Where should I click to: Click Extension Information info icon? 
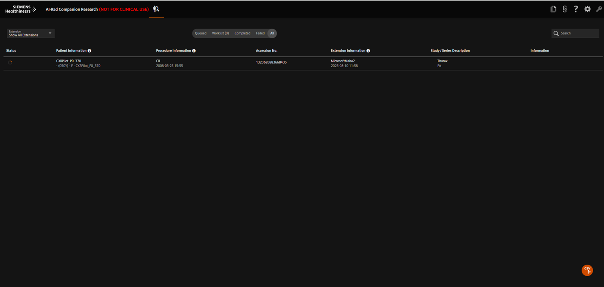pyautogui.click(x=368, y=51)
